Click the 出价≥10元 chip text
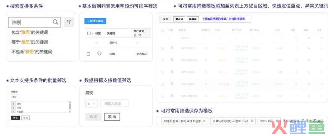The height and width of the screenshot is (136, 334). (x=267, y=121)
